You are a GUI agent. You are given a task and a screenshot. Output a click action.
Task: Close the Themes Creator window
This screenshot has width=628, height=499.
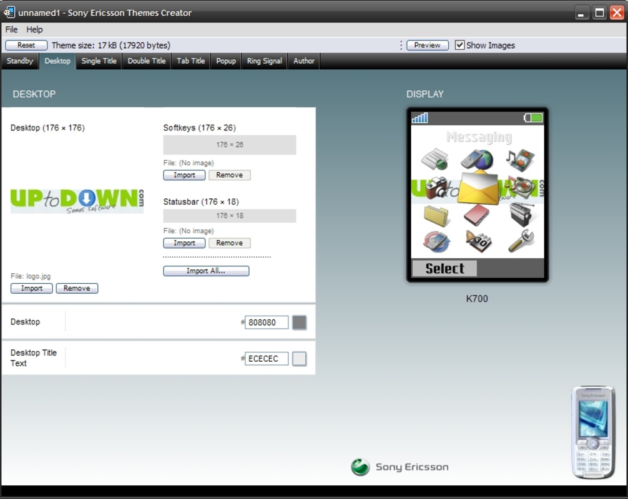pyautogui.click(x=617, y=13)
